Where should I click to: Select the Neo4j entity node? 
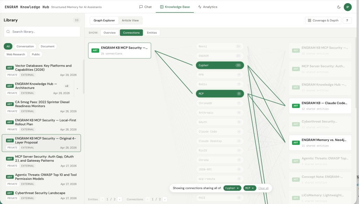click(x=220, y=47)
